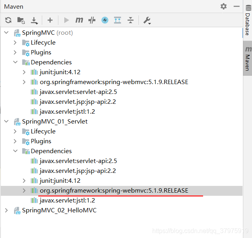Expand highlighted spring-webmvc dependency row
This screenshot has height=238, width=252.
[24, 191]
